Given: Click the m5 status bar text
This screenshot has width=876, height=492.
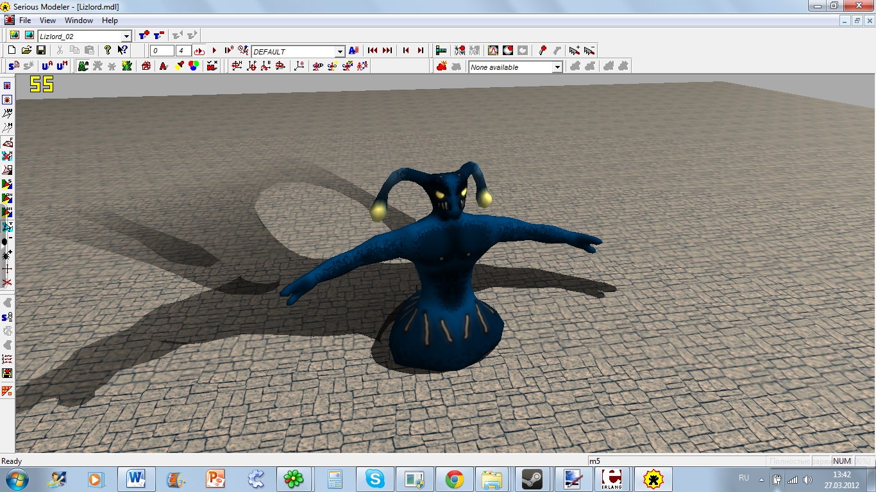Looking at the screenshot, I should point(595,461).
